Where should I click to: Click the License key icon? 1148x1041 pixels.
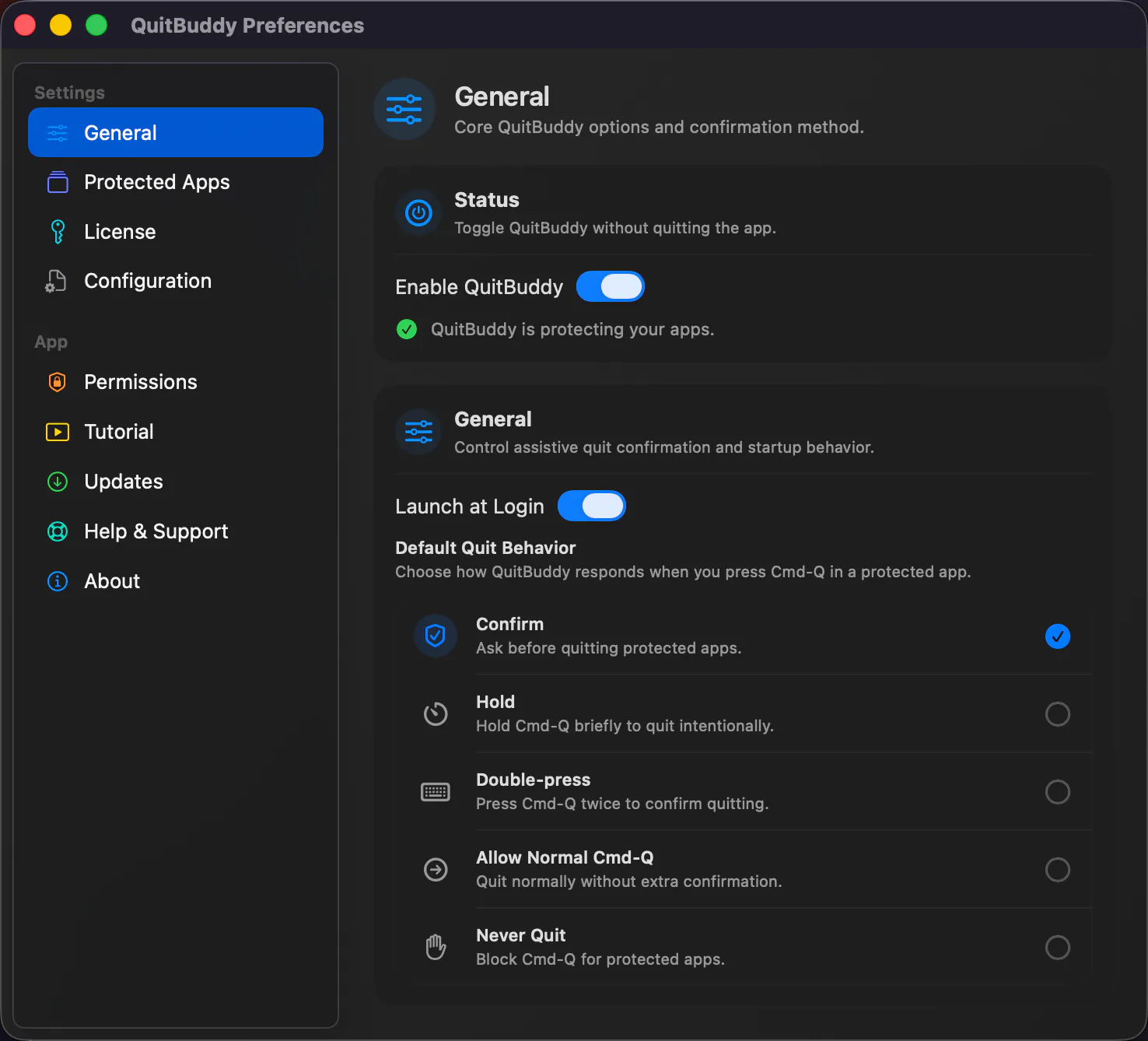(58, 232)
